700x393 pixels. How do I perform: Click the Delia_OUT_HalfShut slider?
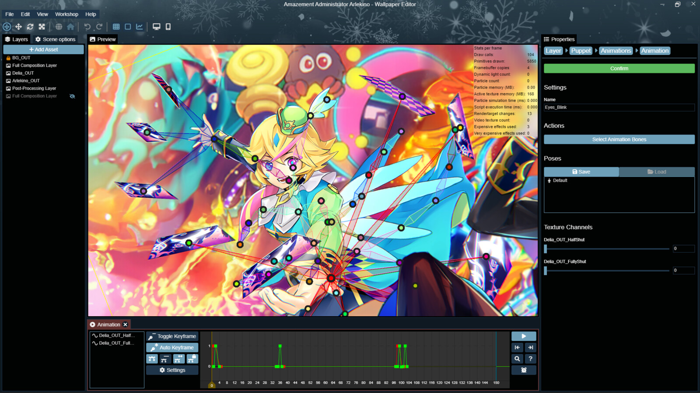click(x=606, y=249)
